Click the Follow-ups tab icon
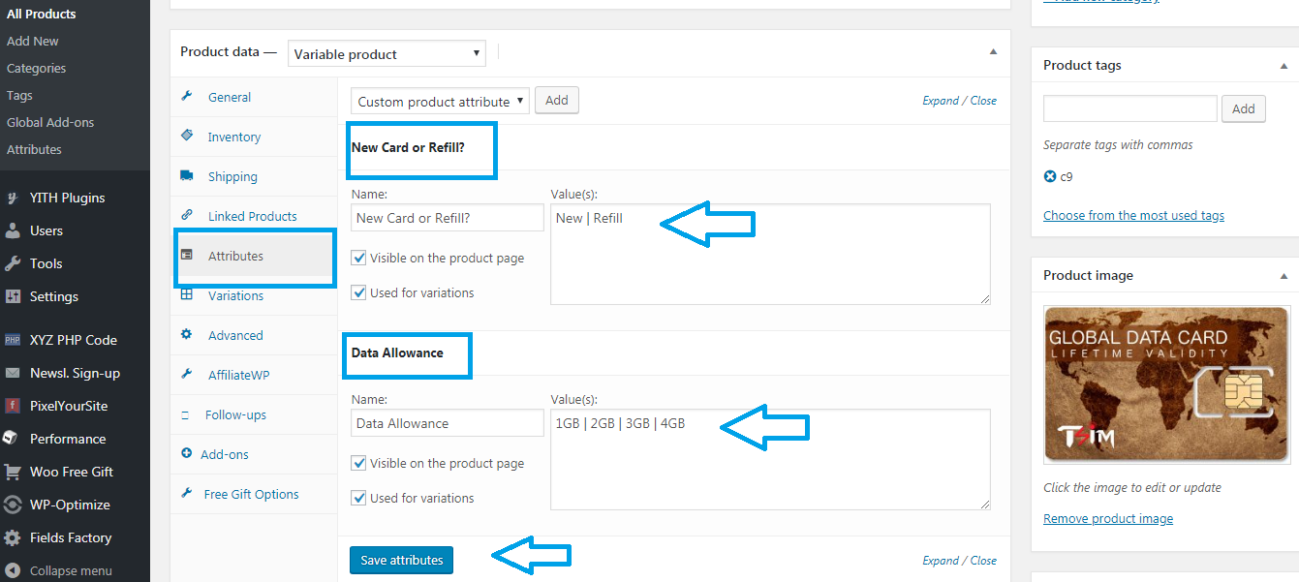The height and width of the screenshot is (582, 1299). 185,414
